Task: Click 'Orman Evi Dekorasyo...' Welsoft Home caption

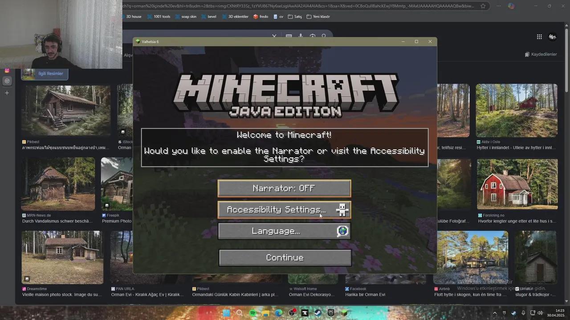Action: pyautogui.click(x=312, y=295)
